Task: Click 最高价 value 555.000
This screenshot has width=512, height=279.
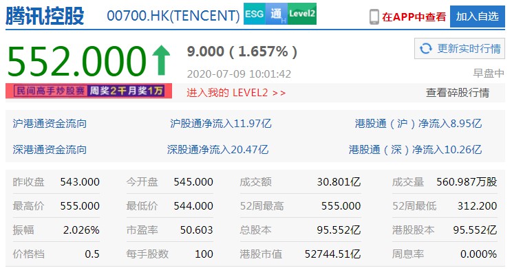Action: tap(80, 206)
